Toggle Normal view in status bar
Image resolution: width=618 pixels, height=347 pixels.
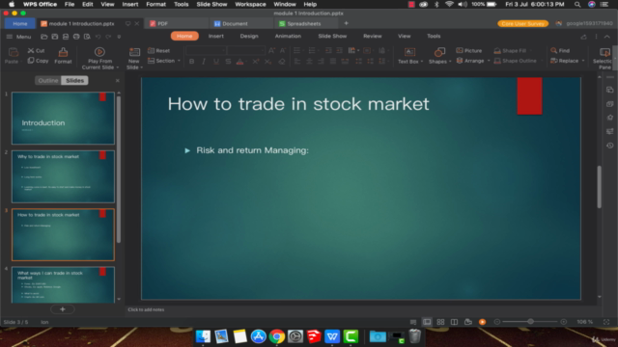coord(427,322)
